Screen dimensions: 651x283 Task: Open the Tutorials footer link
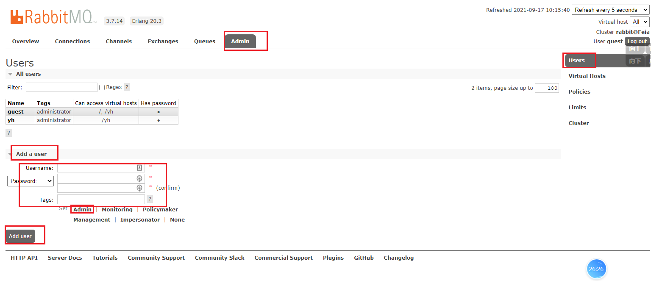click(x=105, y=258)
